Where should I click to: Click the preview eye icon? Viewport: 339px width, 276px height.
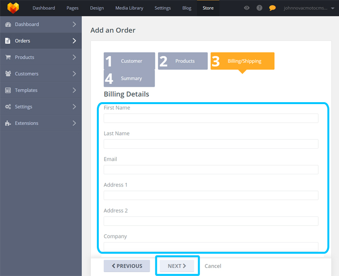coord(247,8)
